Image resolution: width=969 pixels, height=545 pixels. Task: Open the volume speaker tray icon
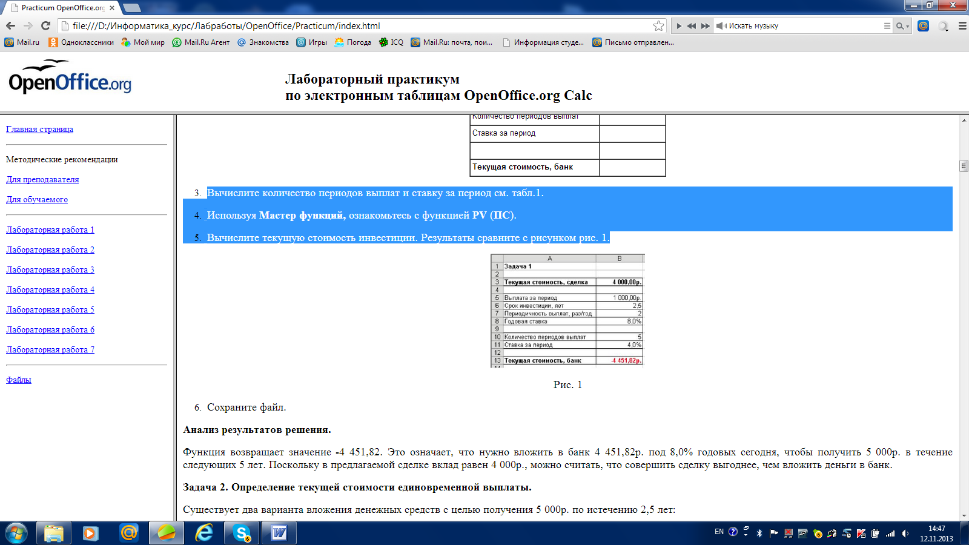[905, 533]
